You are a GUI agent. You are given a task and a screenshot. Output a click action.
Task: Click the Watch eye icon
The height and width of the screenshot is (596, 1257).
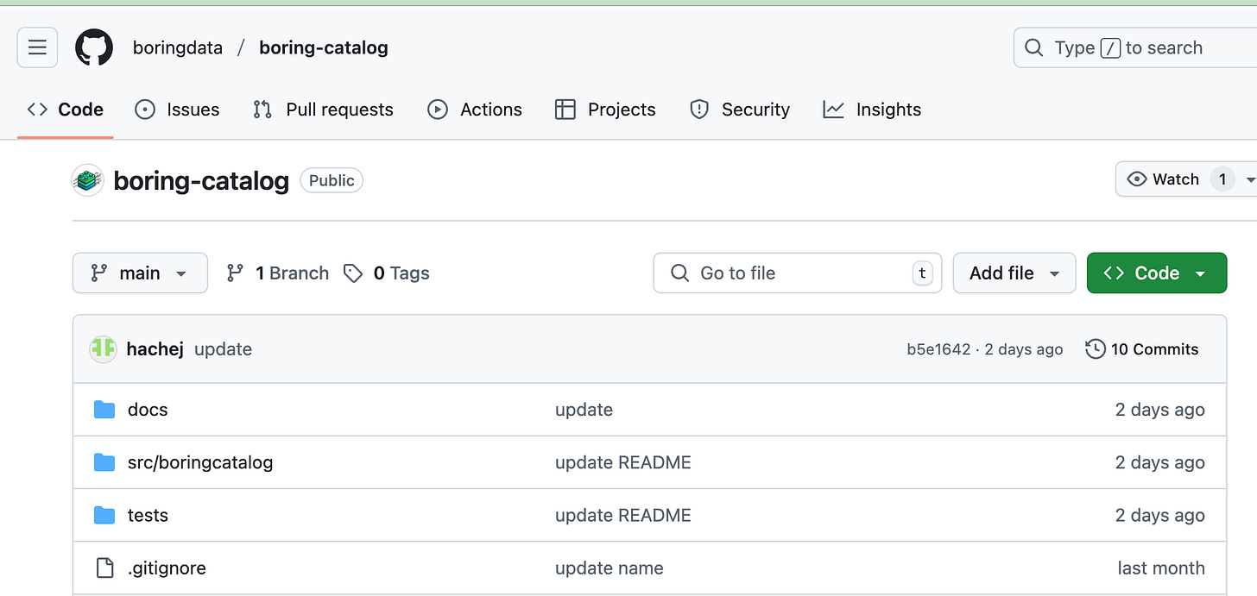pyautogui.click(x=1137, y=179)
